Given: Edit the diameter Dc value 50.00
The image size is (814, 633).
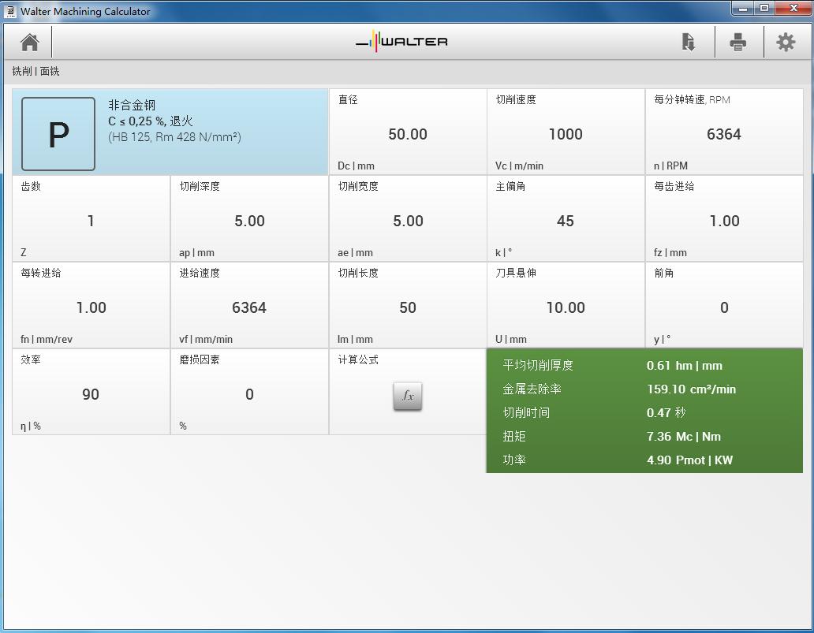Looking at the screenshot, I should pyautogui.click(x=408, y=134).
